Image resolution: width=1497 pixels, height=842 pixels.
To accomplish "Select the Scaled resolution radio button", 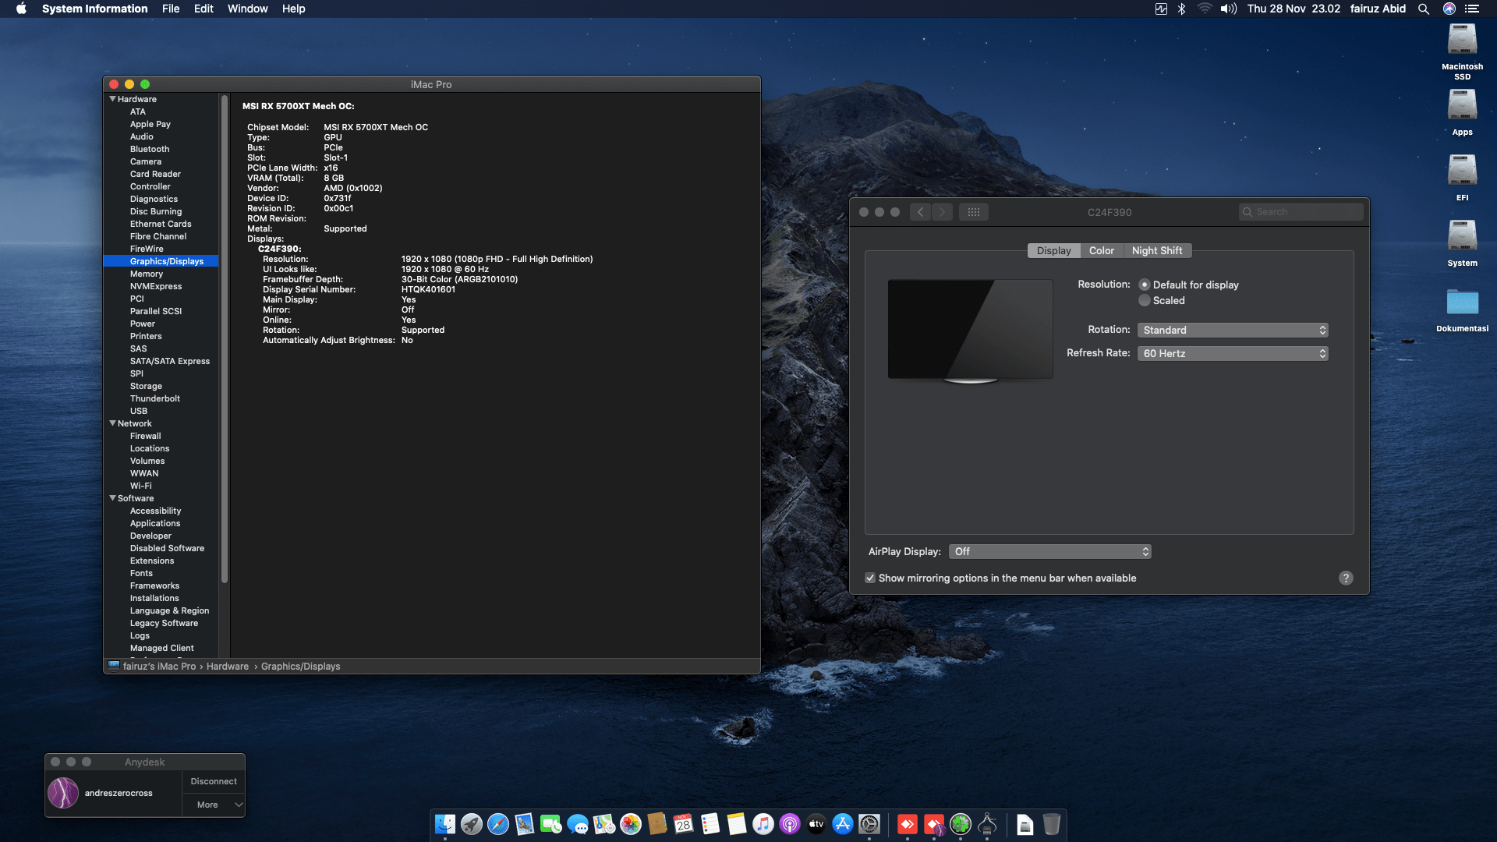I will click(1145, 300).
